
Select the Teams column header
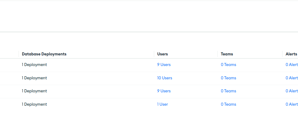point(227,54)
